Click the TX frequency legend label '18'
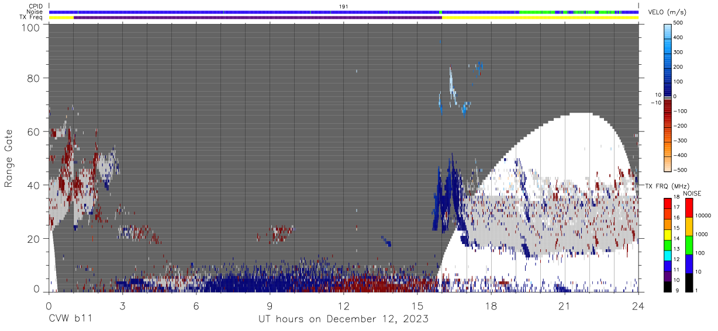The height and width of the screenshot is (331, 718). point(675,197)
